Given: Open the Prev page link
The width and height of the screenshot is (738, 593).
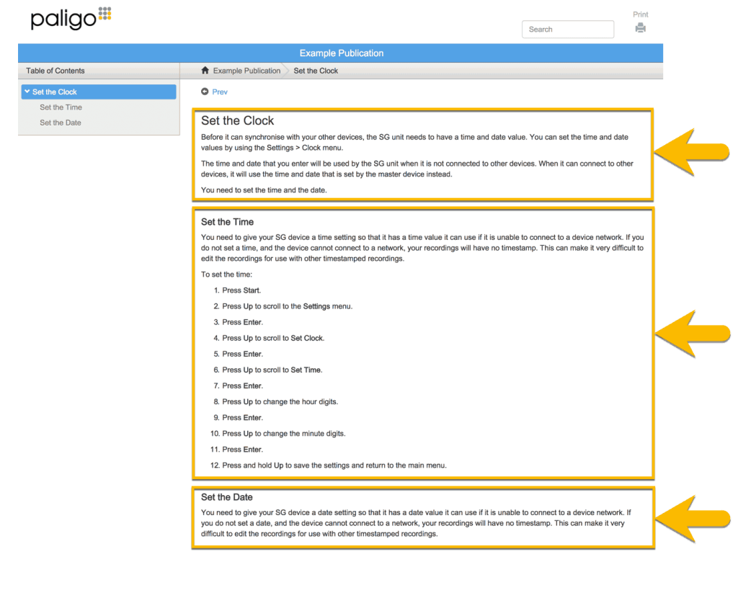Looking at the screenshot, I should coord(220,92).
